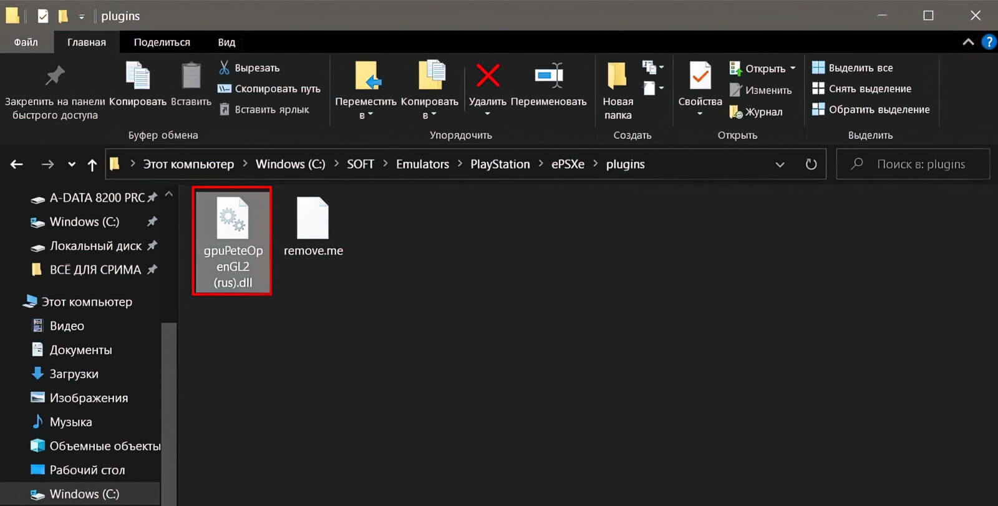Click Выделить все (select all)
Image resolution: width=998 pixels, height=506 pixels.
click(852, 68)
